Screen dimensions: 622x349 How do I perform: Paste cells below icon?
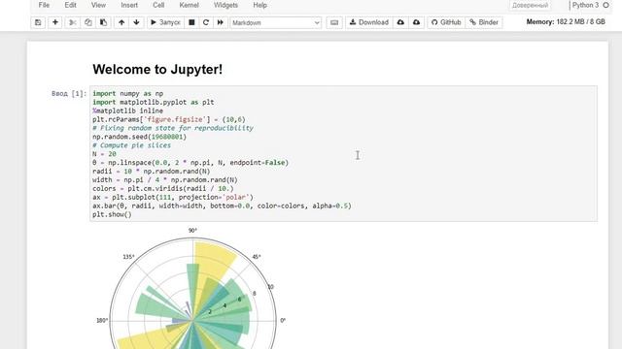[104, 22]
